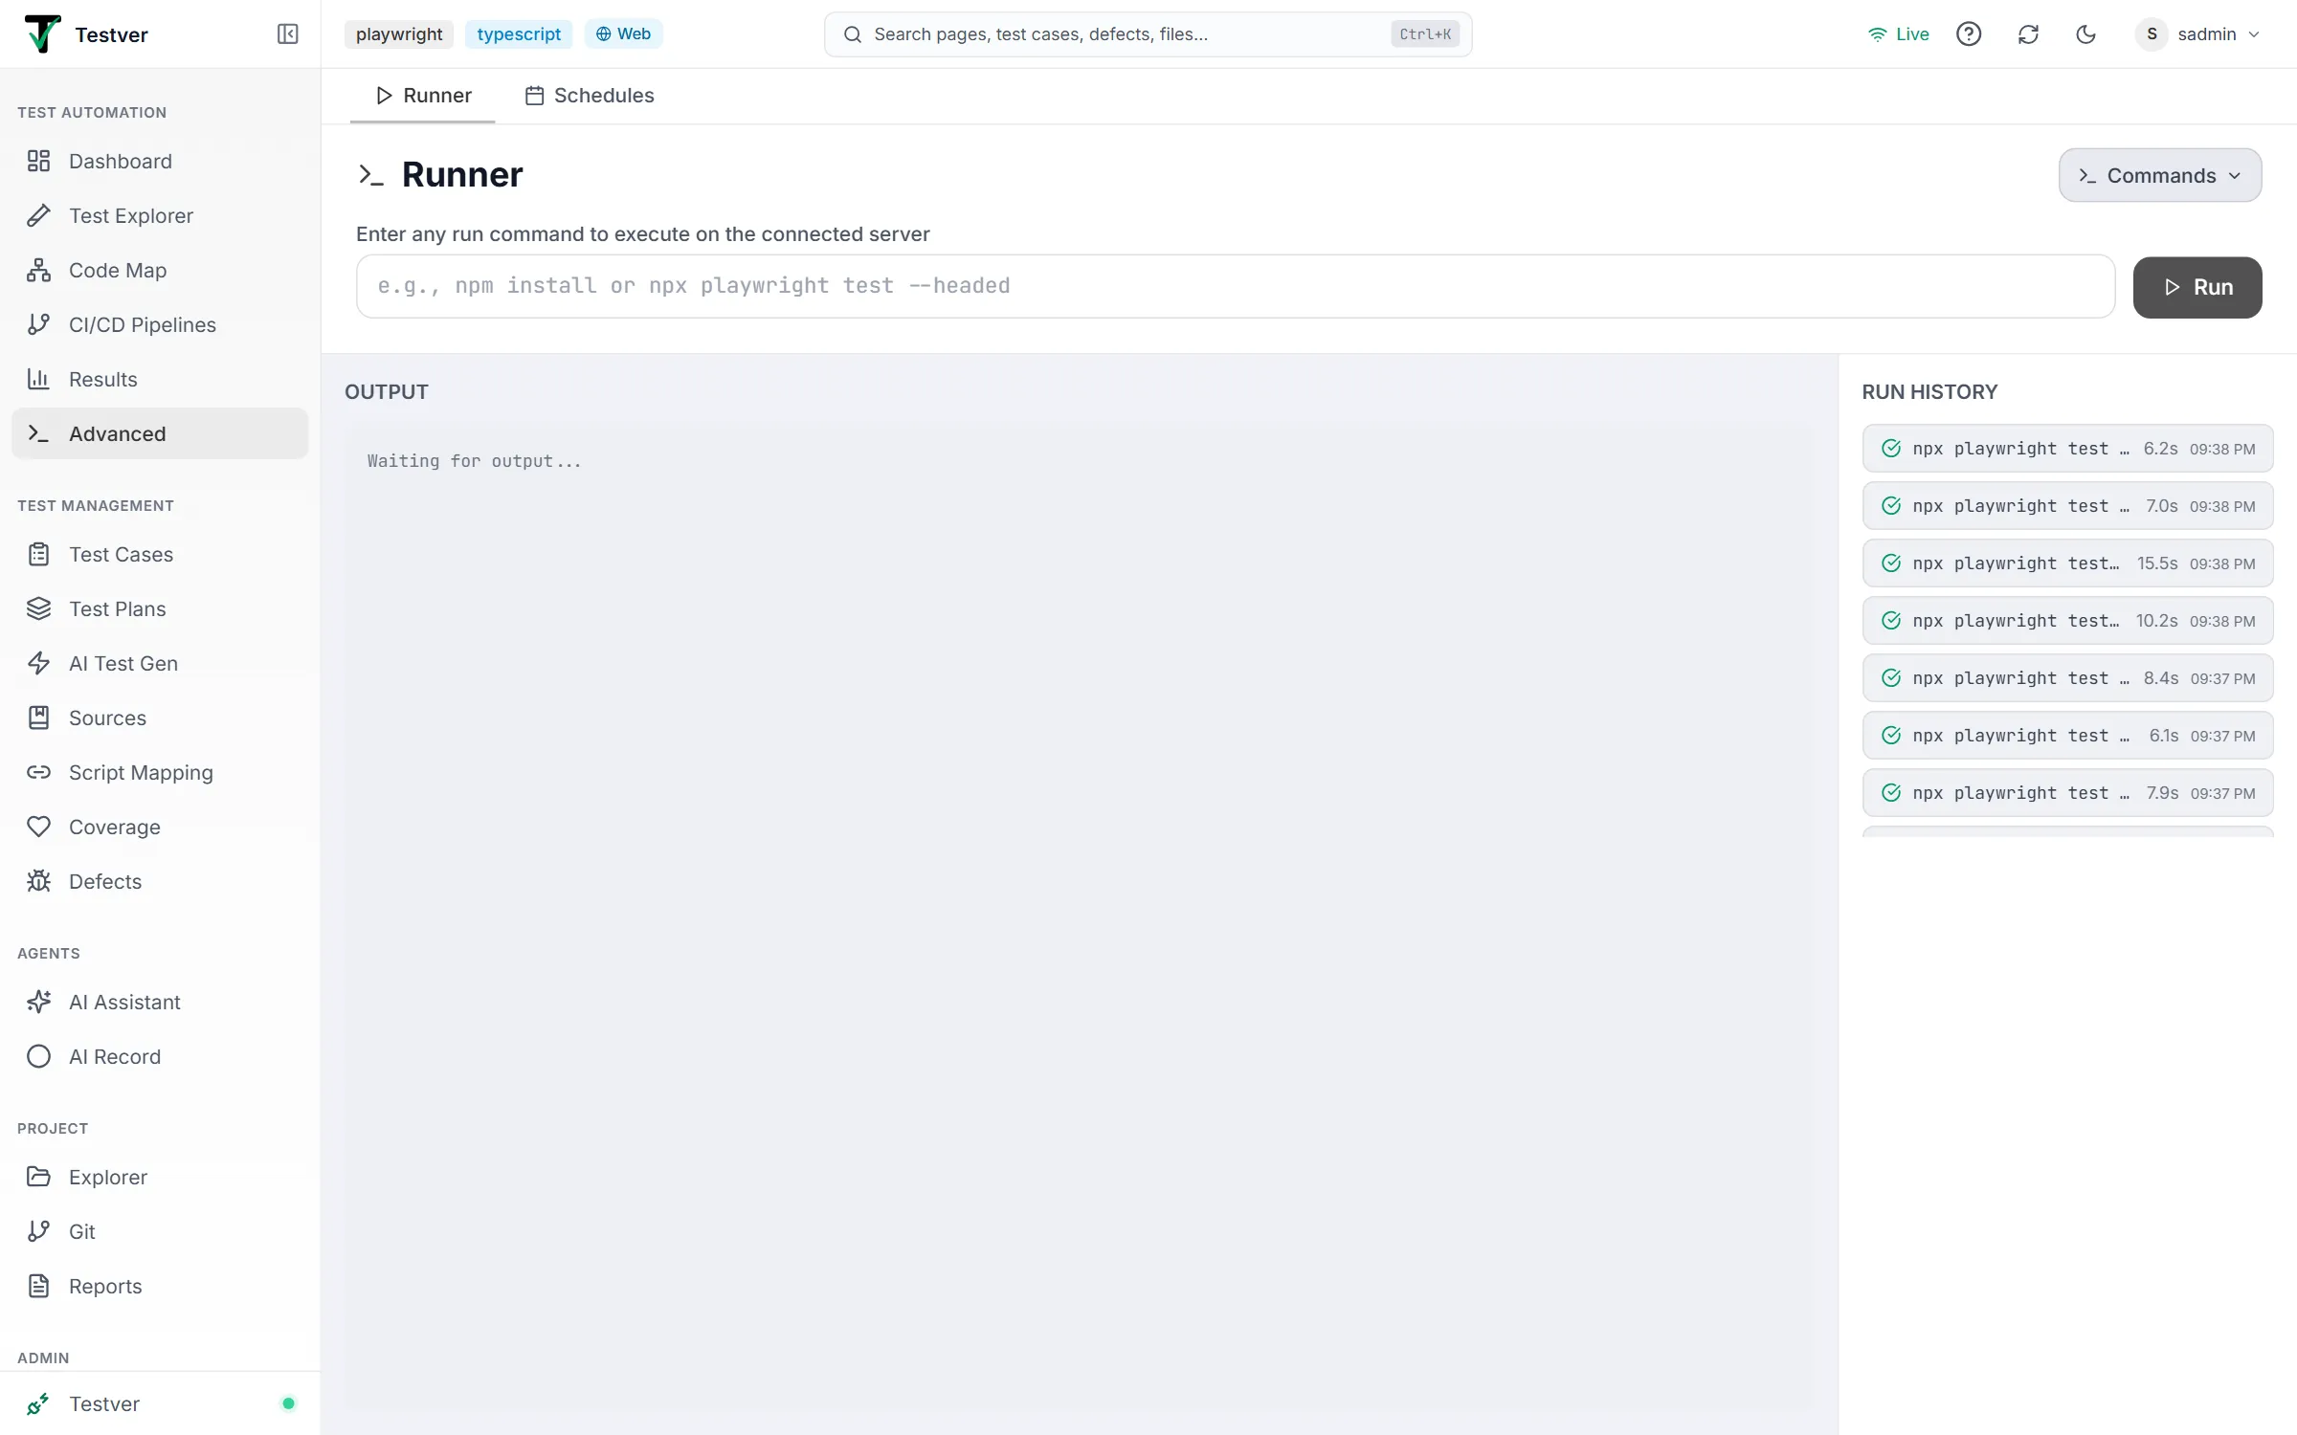Screen dimensions: 2297x1435
Task: Open the sadmin user menu
Action: (2198, 34)
